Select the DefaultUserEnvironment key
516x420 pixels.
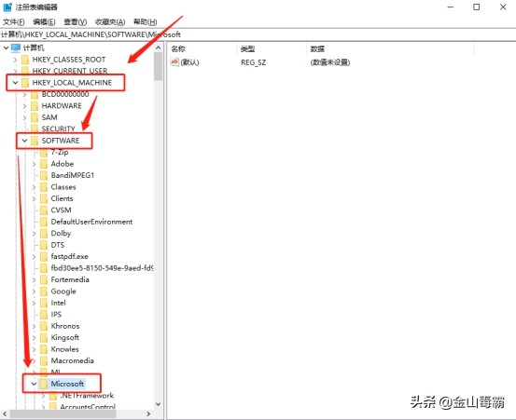(91, 222)
